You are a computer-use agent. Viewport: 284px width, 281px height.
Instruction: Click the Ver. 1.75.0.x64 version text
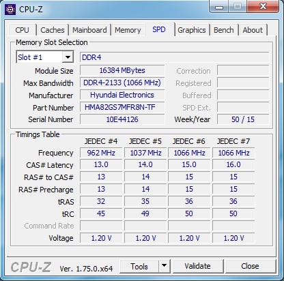click(x=86, y=269)
